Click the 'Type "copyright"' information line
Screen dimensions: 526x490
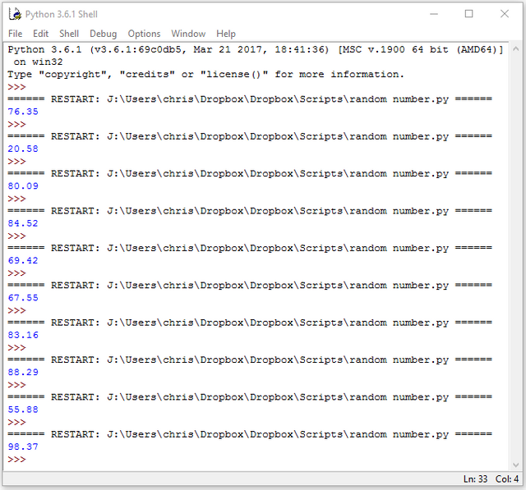tap(205, 75)
